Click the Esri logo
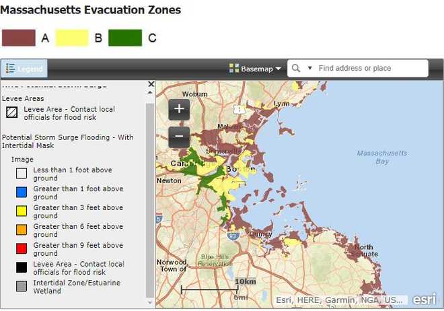 coord(424,300)
